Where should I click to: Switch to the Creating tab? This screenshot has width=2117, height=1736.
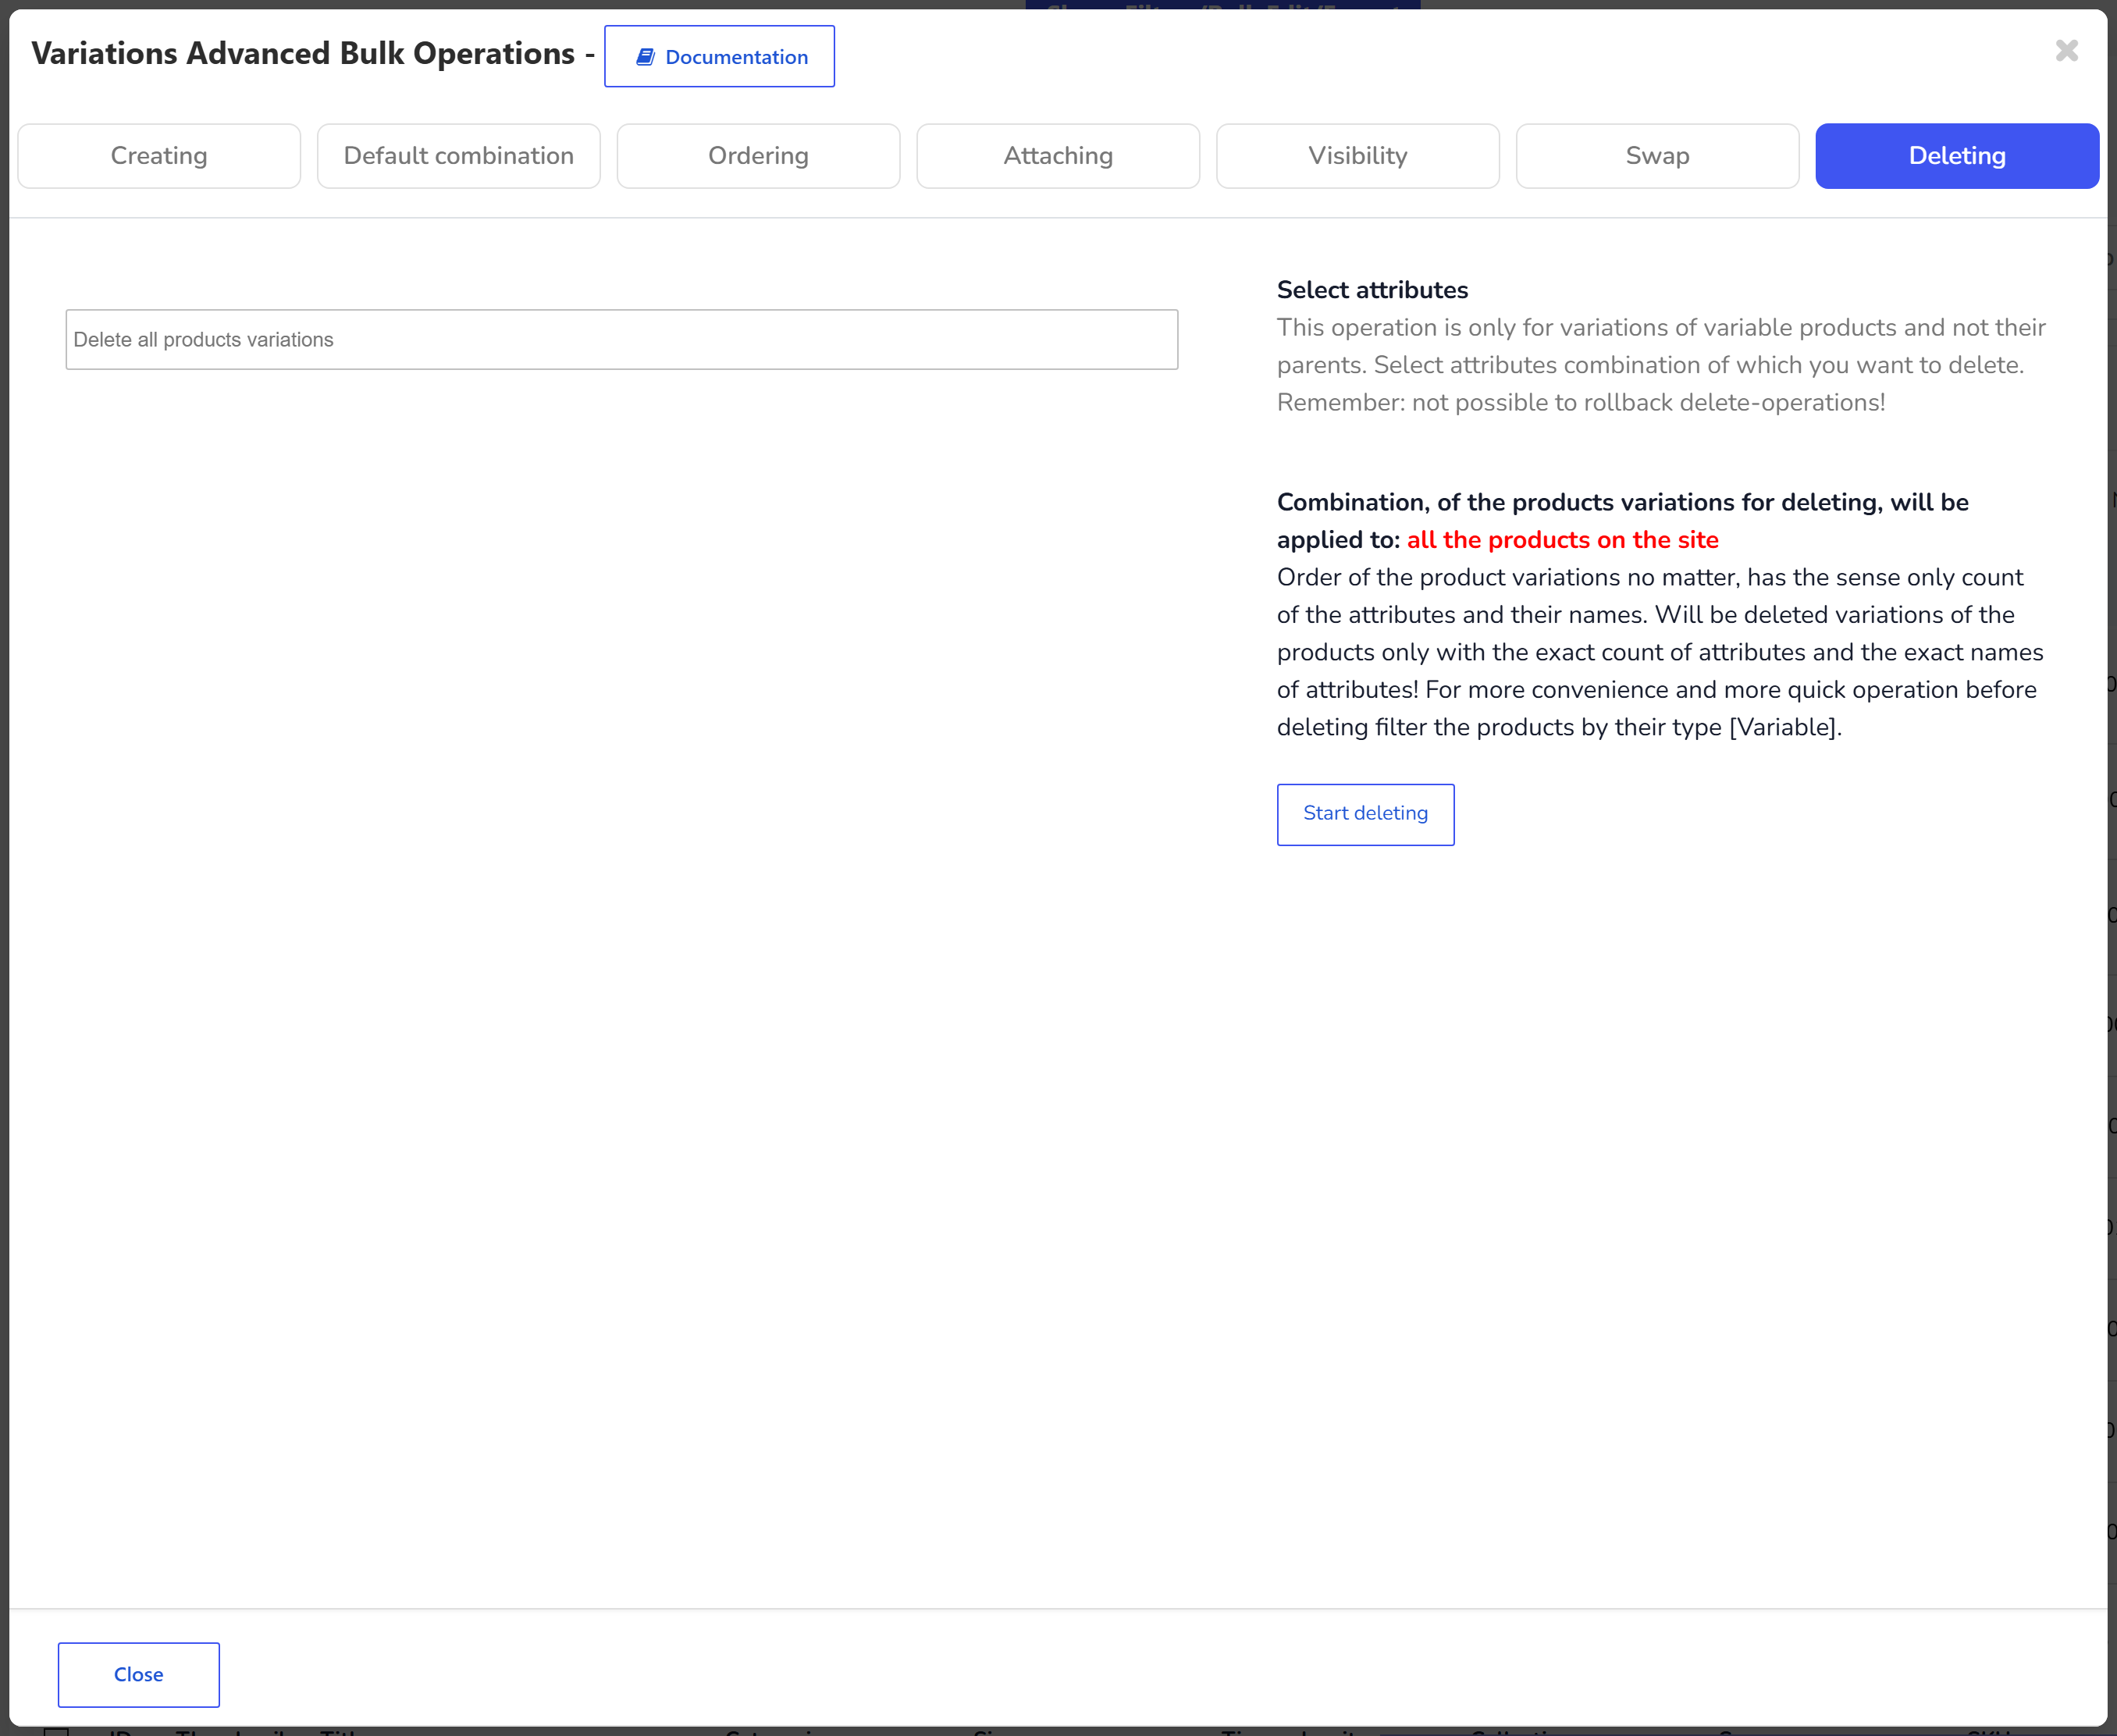click(159, 156)
